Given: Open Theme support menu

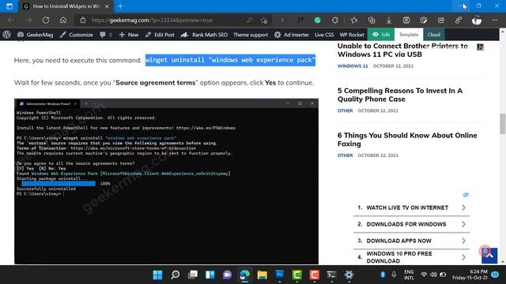Looking at the screenshot, I should (x=251, y=35).
